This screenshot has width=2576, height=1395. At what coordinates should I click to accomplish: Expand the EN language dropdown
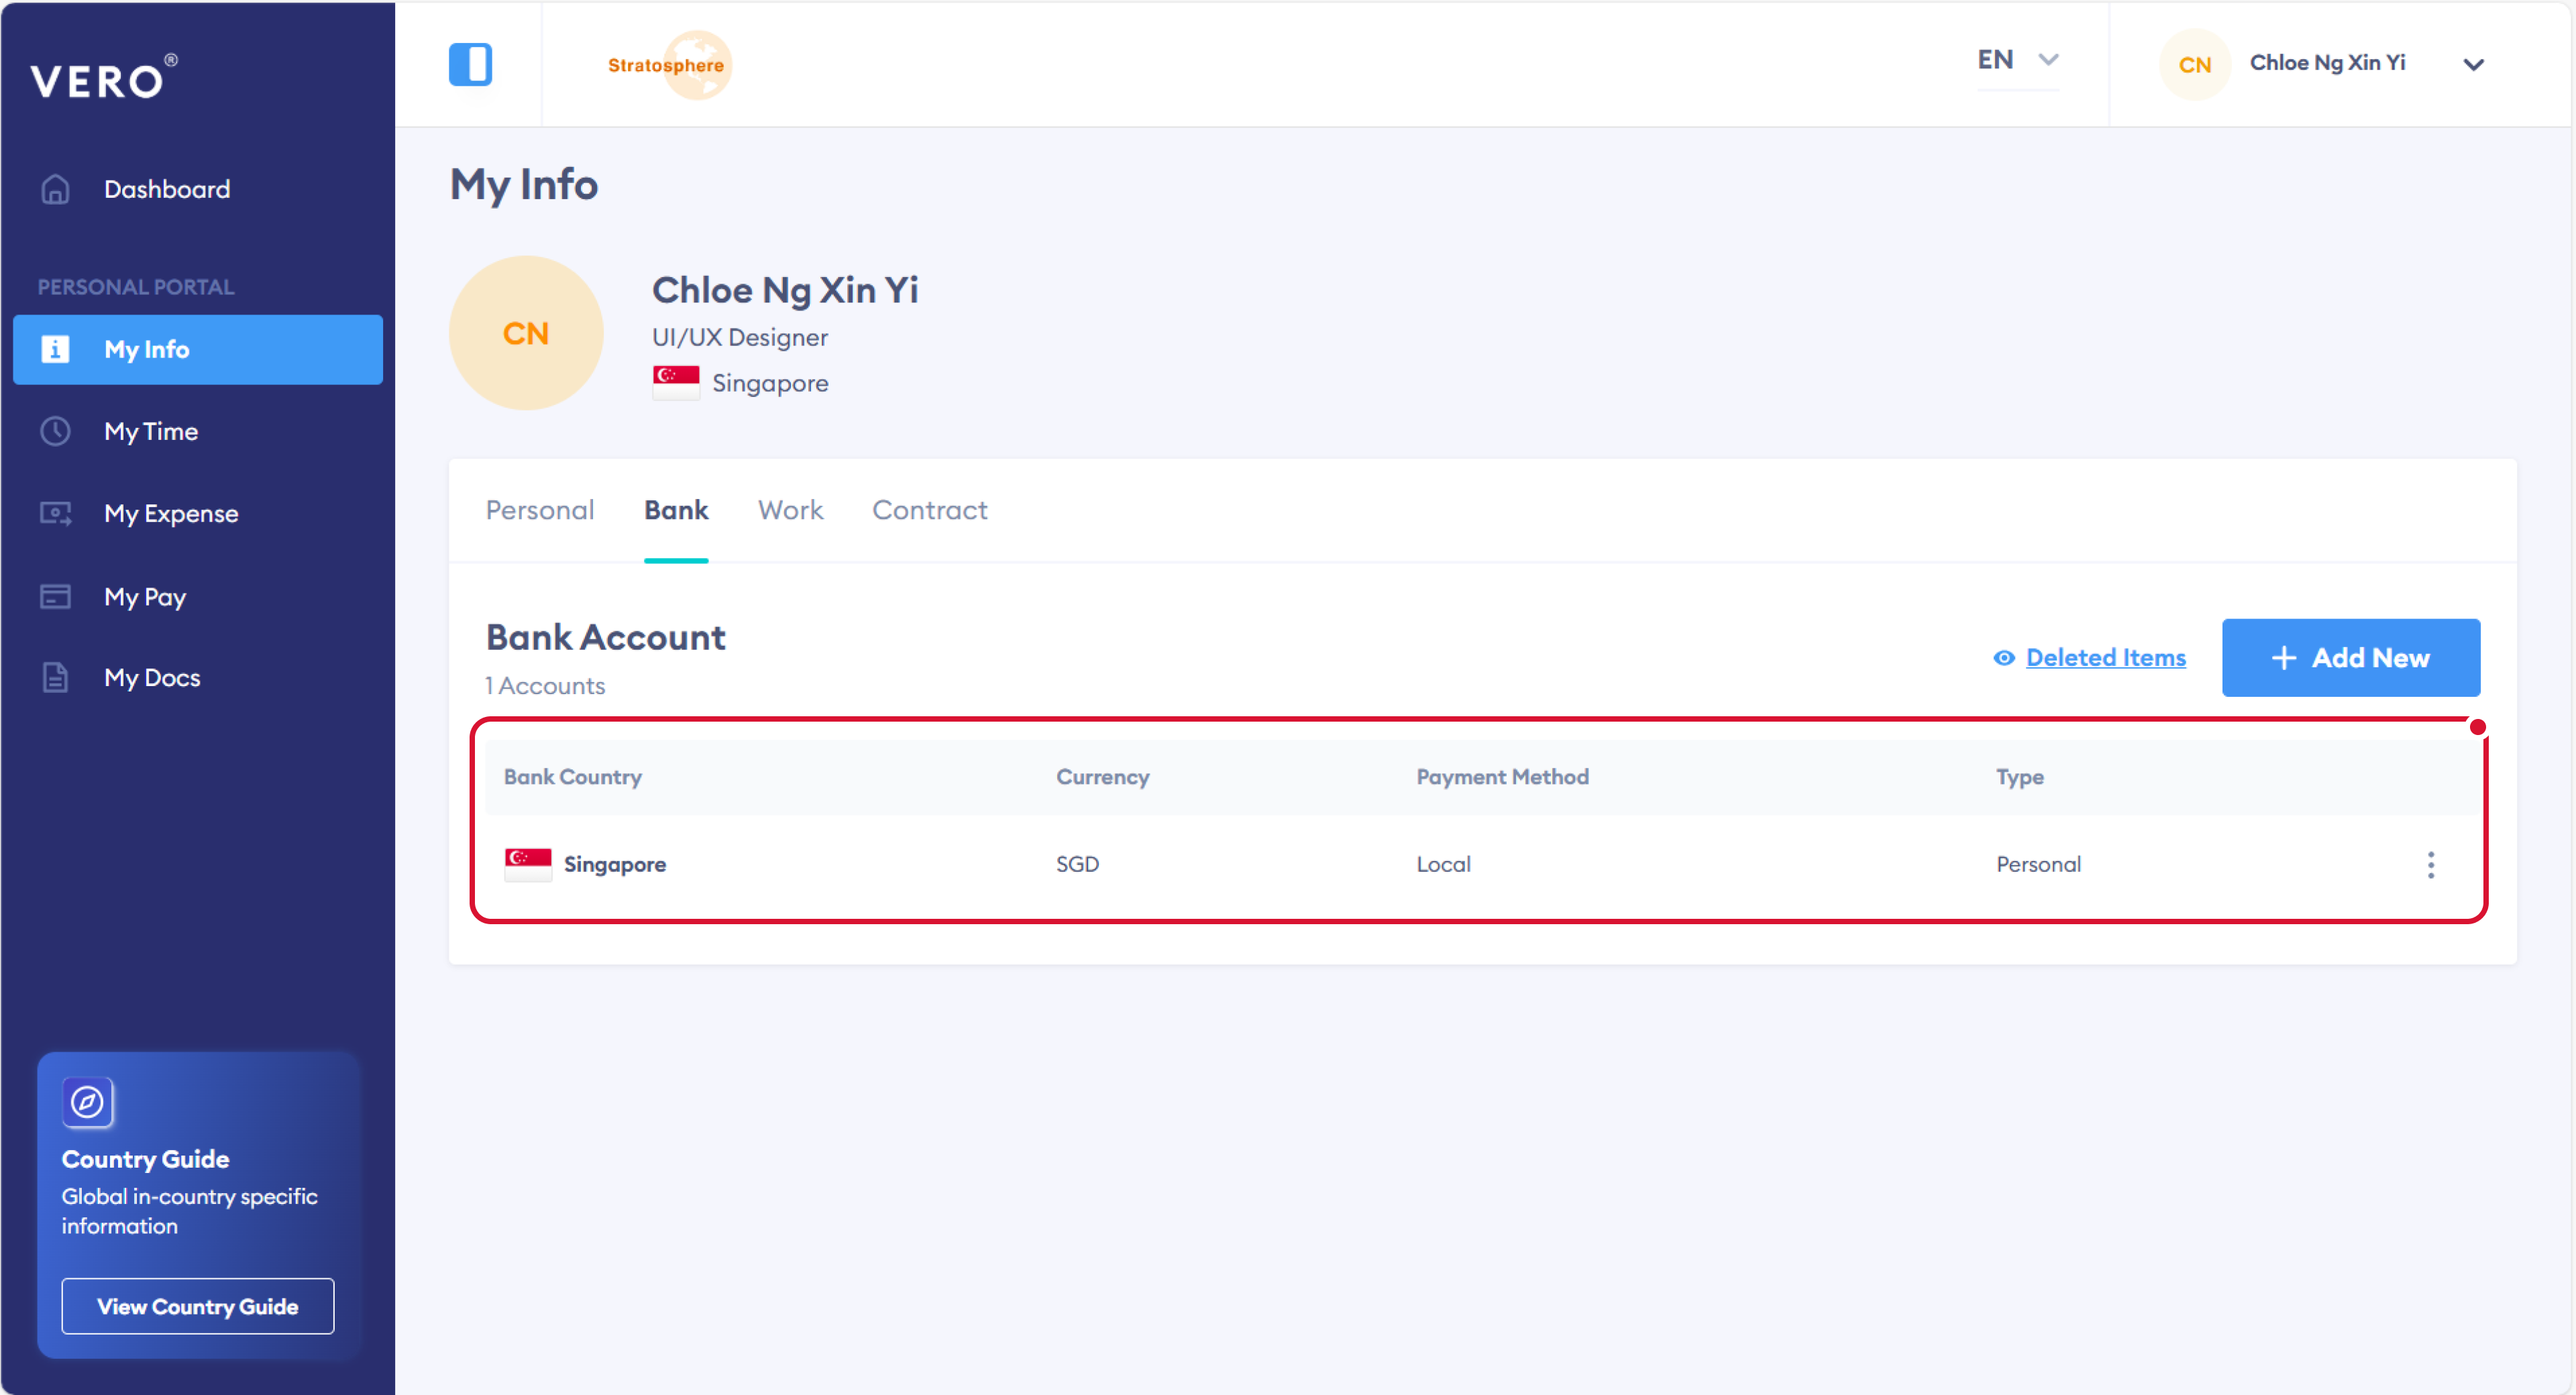pos(2016,60)
